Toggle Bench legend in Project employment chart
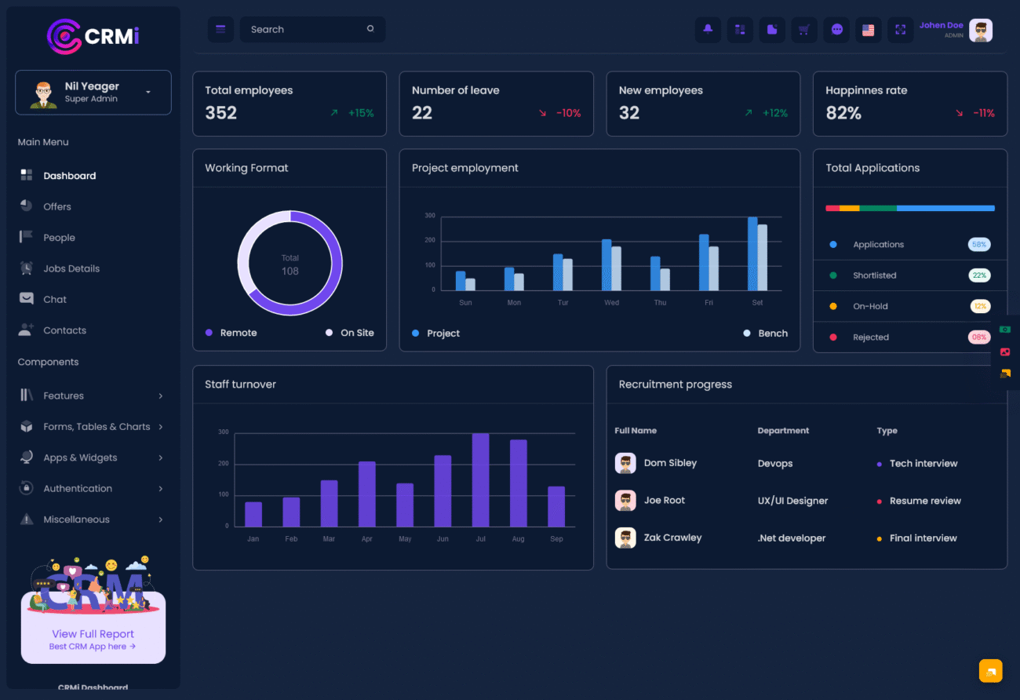 point(766,334)
